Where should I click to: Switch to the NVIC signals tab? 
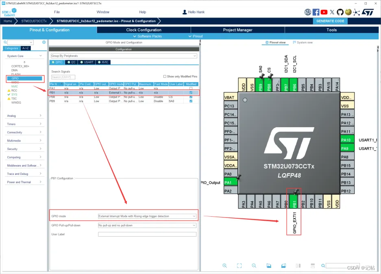pyautogui.click(x=103, y=62)
